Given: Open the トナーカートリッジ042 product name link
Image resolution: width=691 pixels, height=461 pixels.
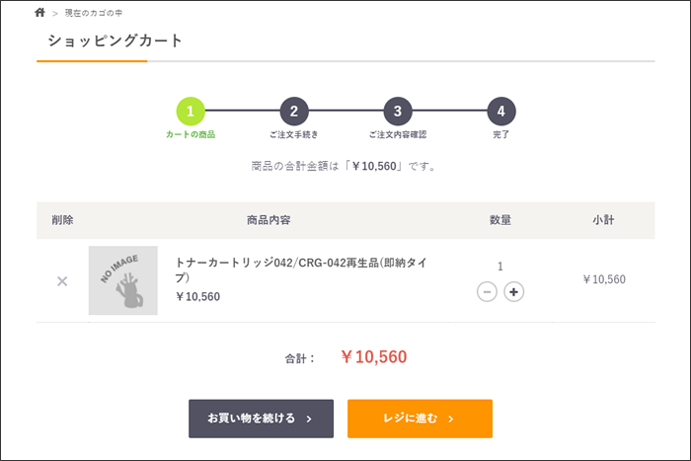Looking at the screenshot, I should click(x=301, y=269).
